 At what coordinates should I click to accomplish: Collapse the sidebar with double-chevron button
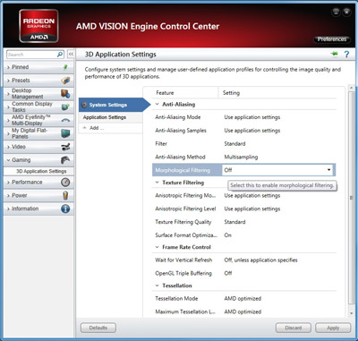click(71, 55)
